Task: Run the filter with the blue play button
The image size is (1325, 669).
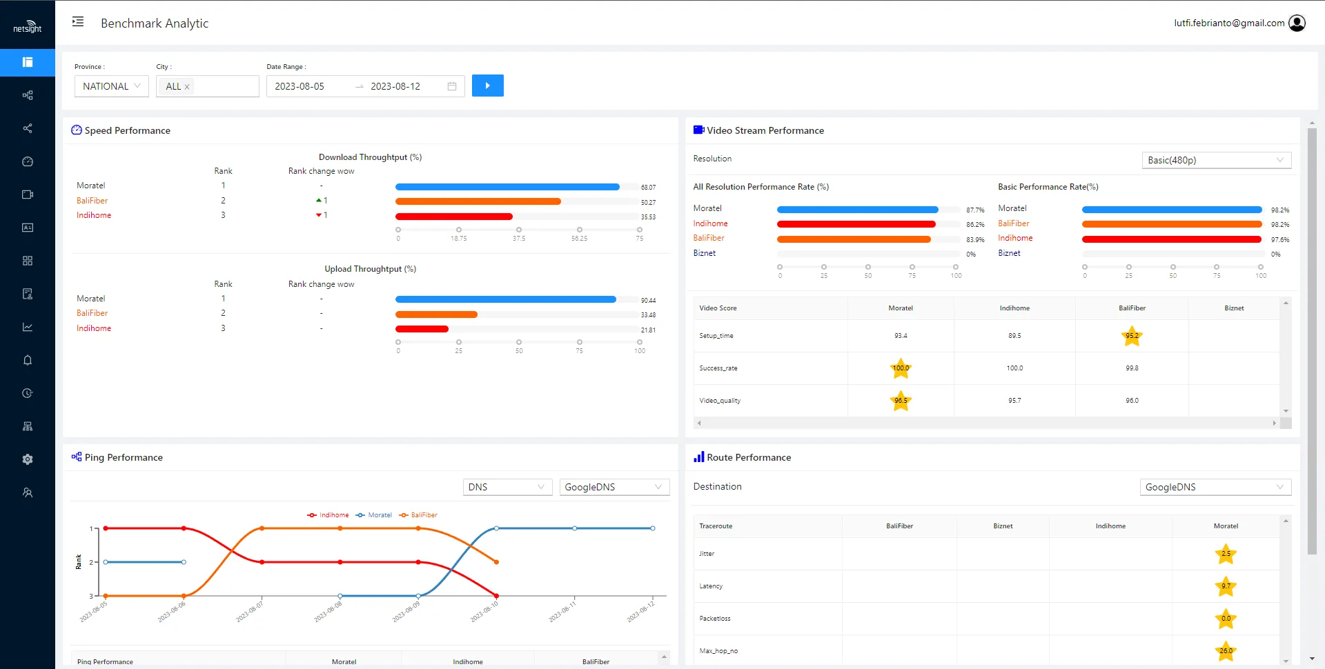Action: tap(488, 86)
